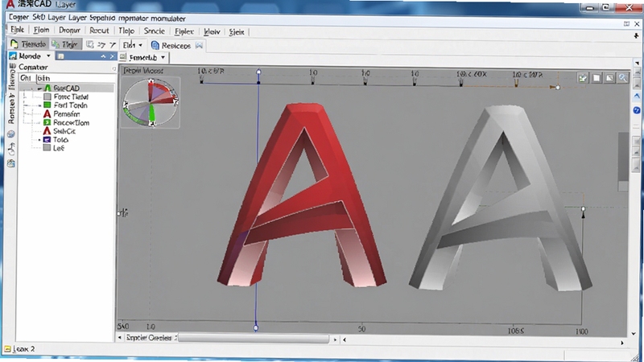Click the restore-document icon left of the inner X
Screen dimensions: 644x362
(x=626, y=24)
